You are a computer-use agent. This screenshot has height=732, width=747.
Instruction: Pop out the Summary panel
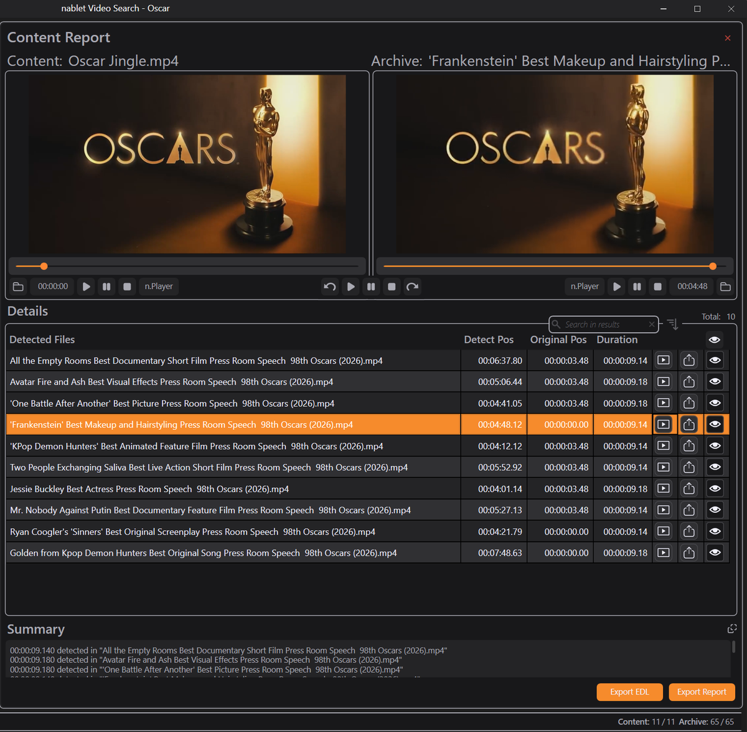pos(732,629)
